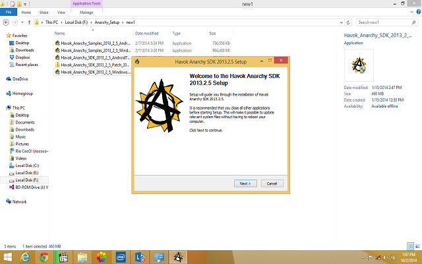Screen dimensions: 422x264
Task: Open the Share ribbon tab
Action: [44, 13]
